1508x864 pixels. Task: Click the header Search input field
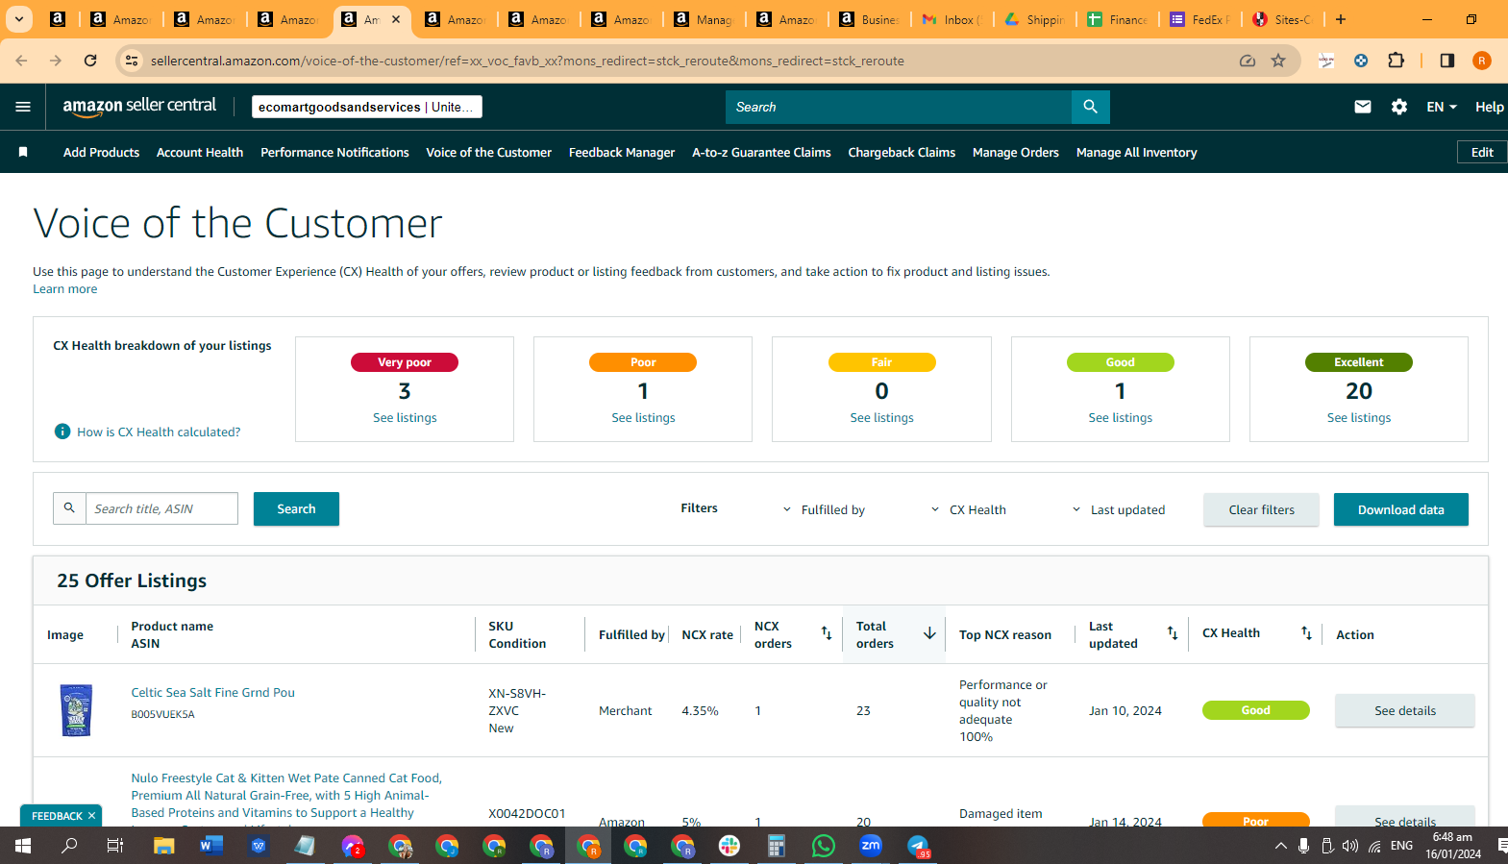[x=899, y=107]
